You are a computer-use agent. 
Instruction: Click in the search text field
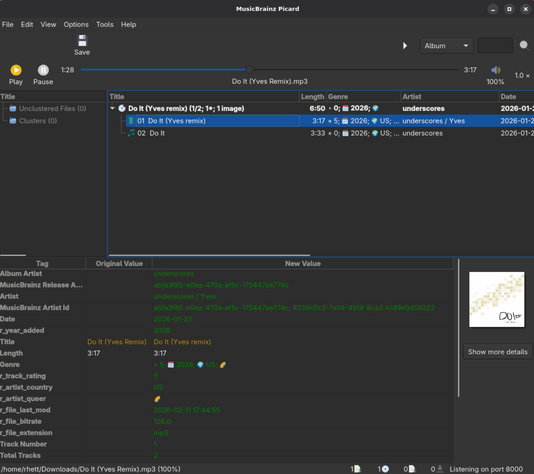point(495,46)
